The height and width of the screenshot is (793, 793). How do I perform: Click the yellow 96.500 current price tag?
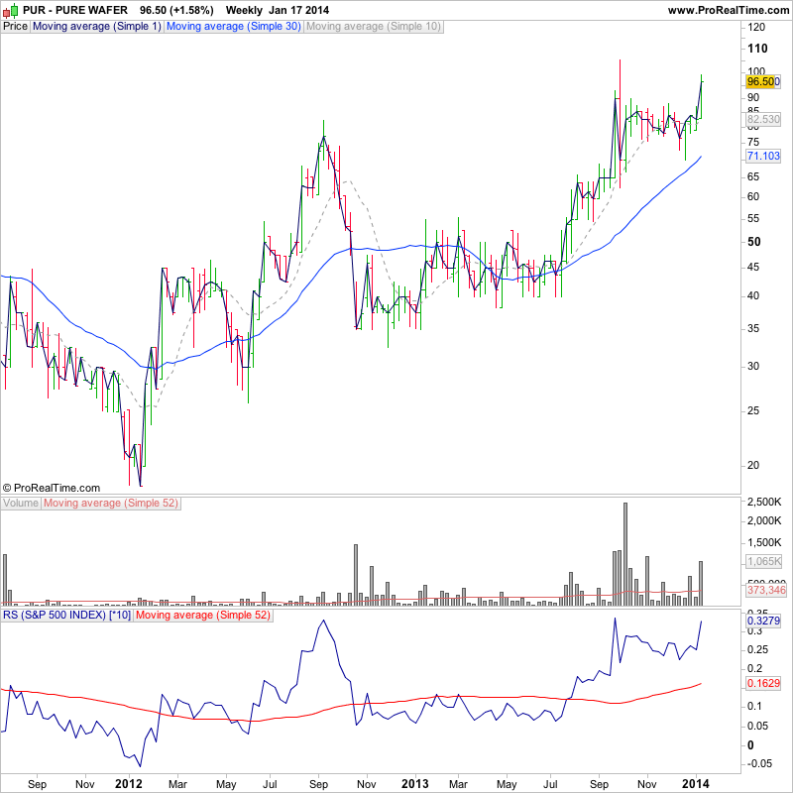tap(763, 81)
